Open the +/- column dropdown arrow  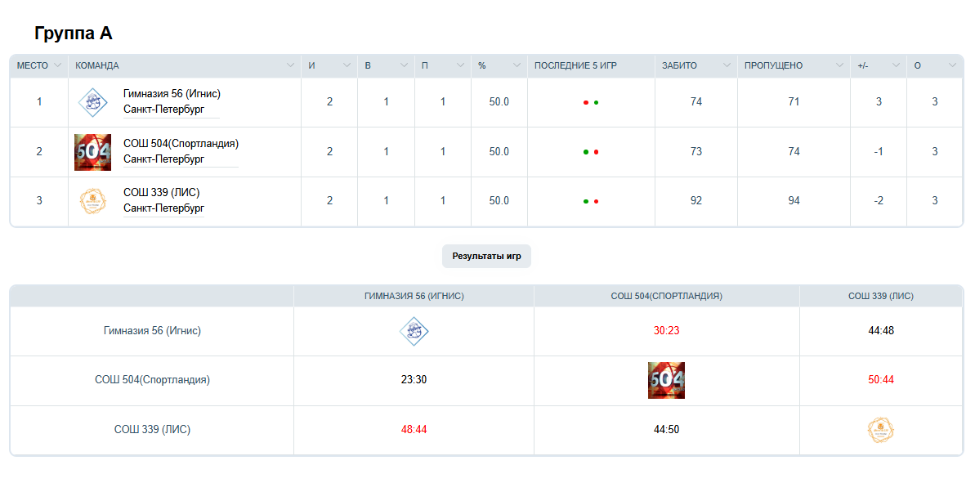click(896, 65)
